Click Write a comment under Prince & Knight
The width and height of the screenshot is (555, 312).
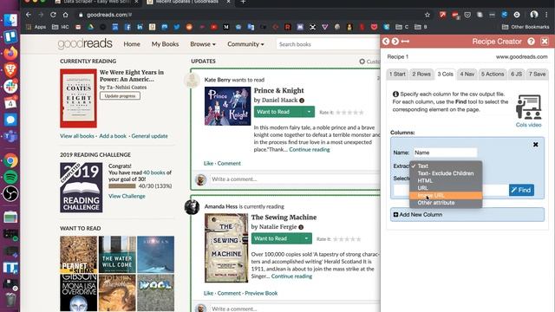(x=295, y=179)
